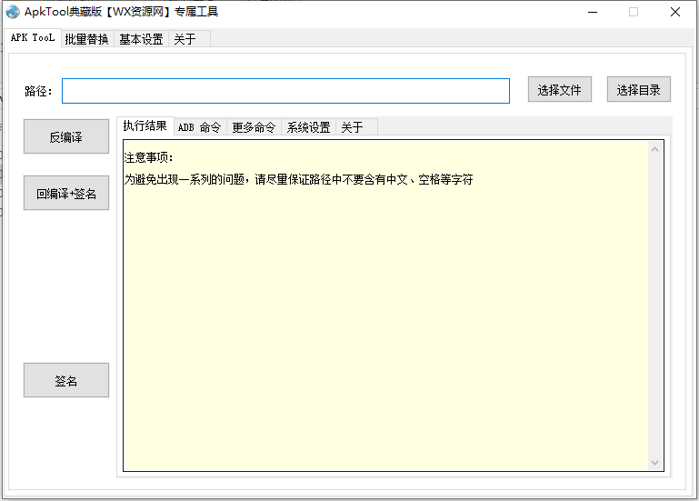
Task: Start decompiling with the 反编译 button
Action: pyautogui.click(x=66, y=136)
